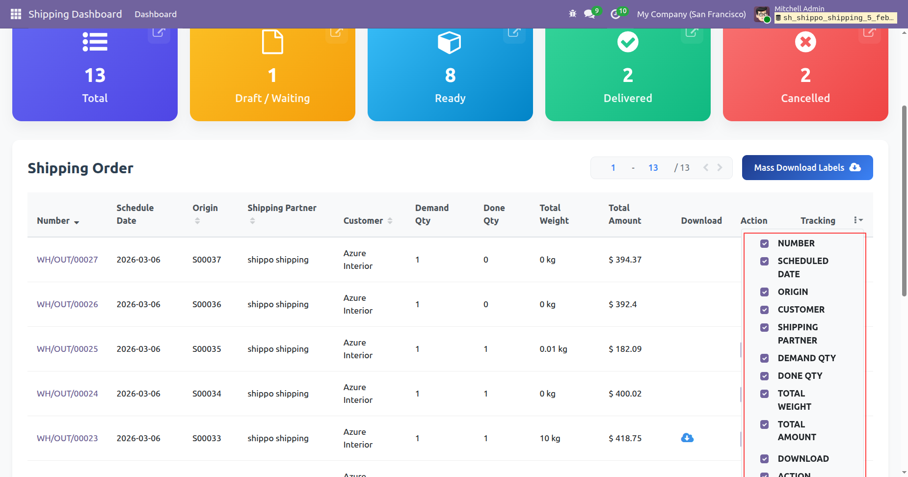908x477 pixels.
Task: Click Mass Download Labels button
Action: pyautogui.click(x=807, y=168)
